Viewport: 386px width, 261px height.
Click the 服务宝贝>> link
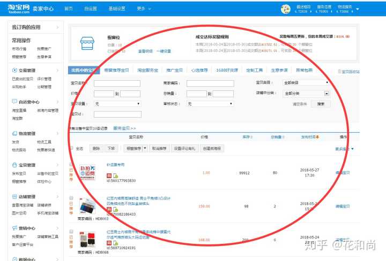(x=124, y=128)
